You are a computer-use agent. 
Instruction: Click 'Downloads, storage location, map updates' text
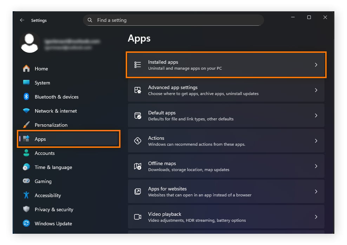[x=189, y=170]
